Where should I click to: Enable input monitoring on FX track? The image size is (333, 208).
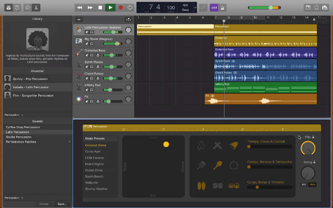click(x=98, y=102)
